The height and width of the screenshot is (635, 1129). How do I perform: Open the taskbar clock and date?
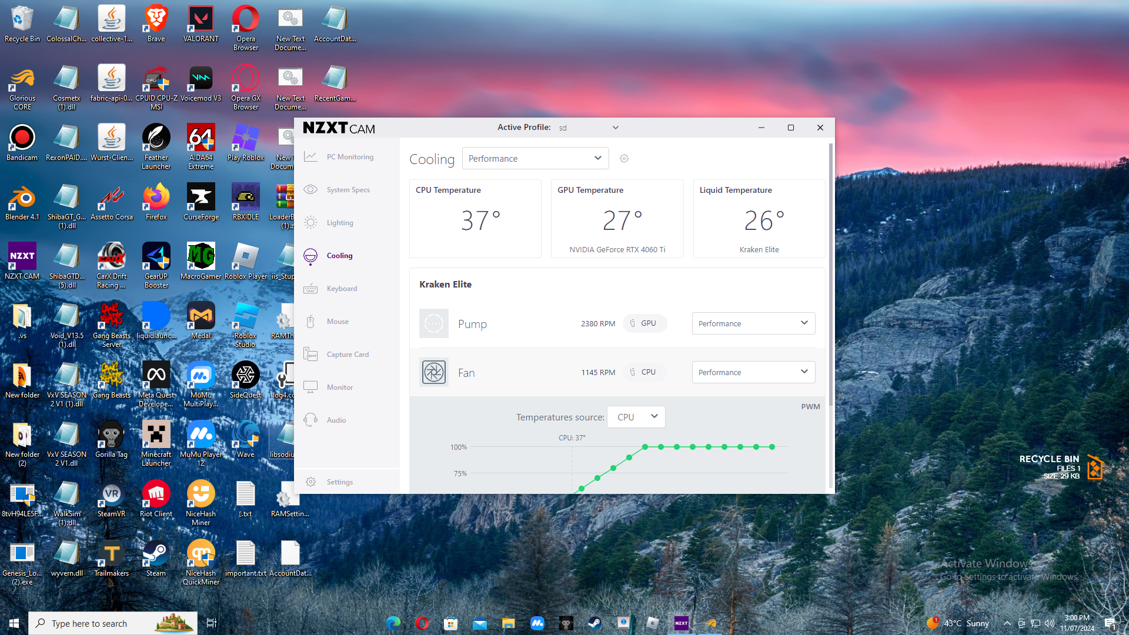coord(1077,623)
